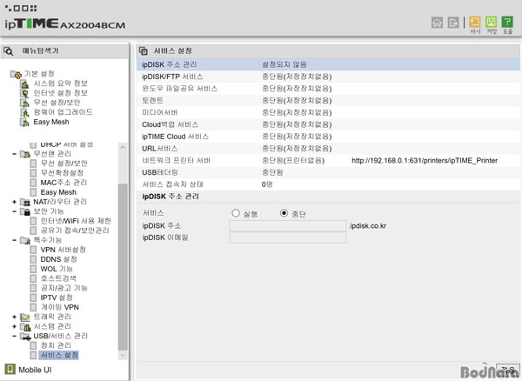522x381 pixels.
Task: Collapse the 특수기능 tree node
Action: tap(14, 240)
